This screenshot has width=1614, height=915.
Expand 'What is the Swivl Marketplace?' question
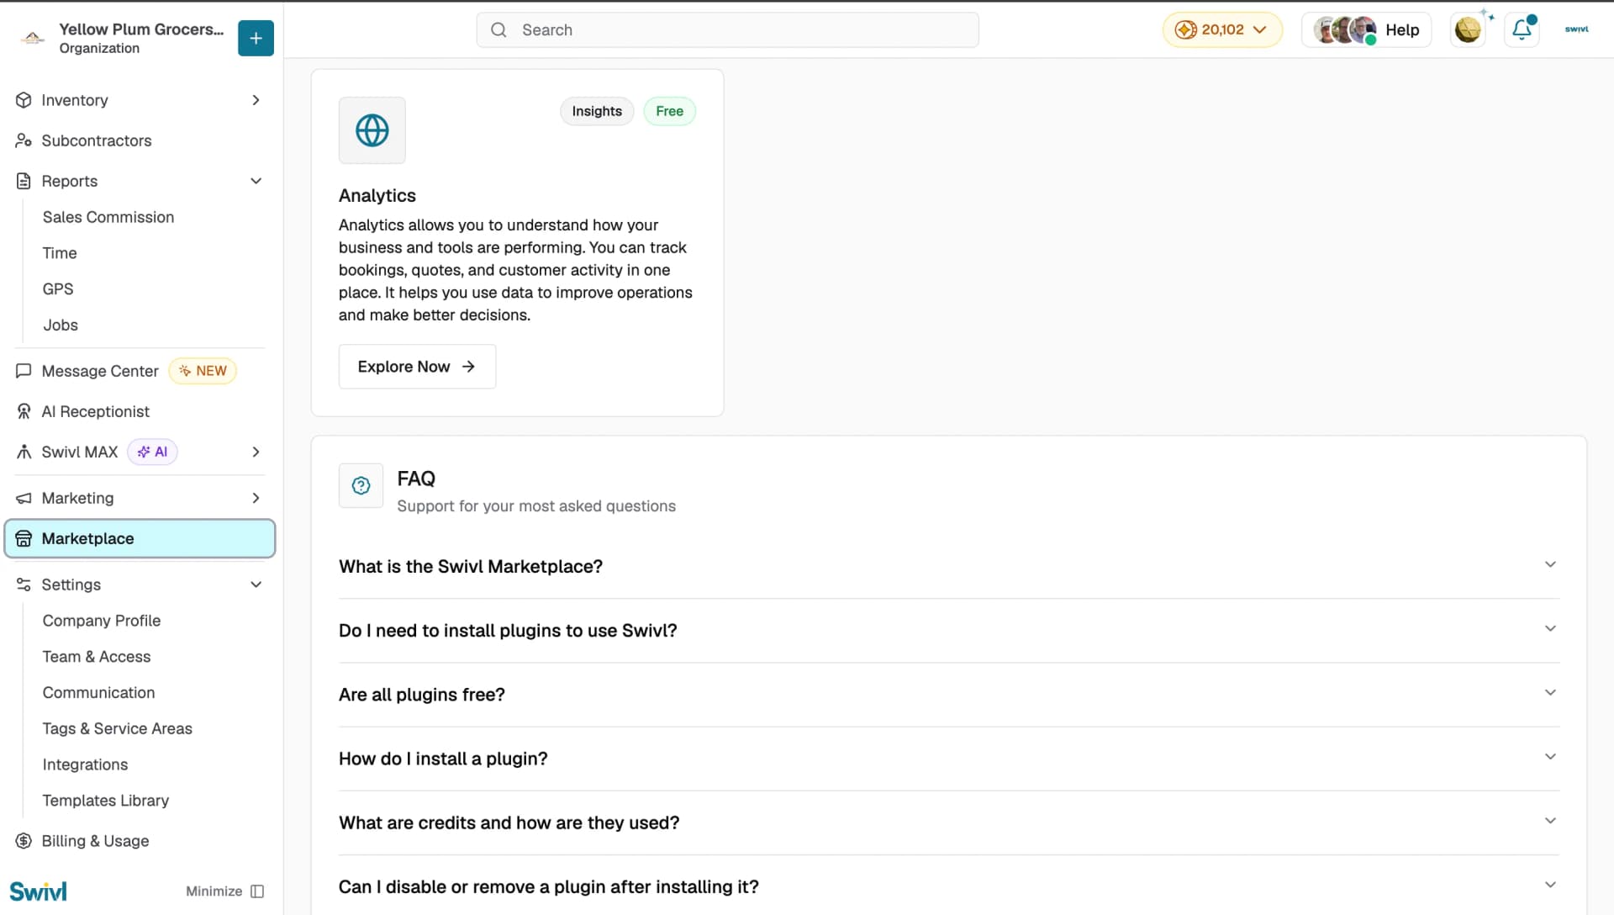tap(948, 567)
